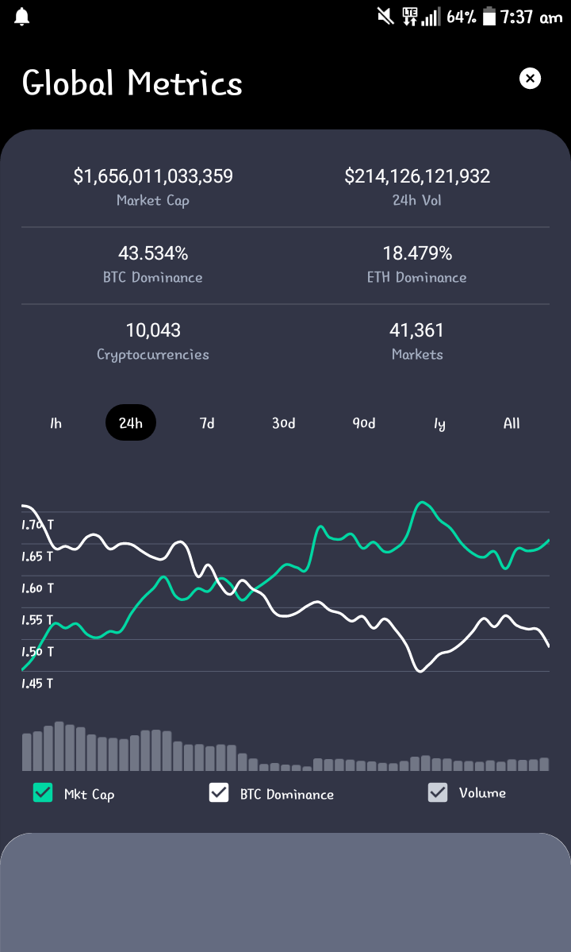Switch chart to 7d range

[207, 423]
